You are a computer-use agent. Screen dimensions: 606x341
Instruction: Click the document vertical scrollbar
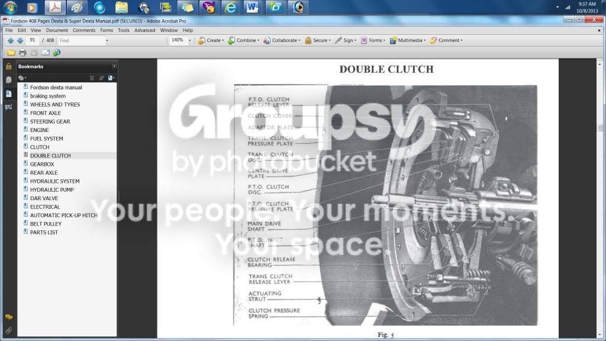(599, 198)
